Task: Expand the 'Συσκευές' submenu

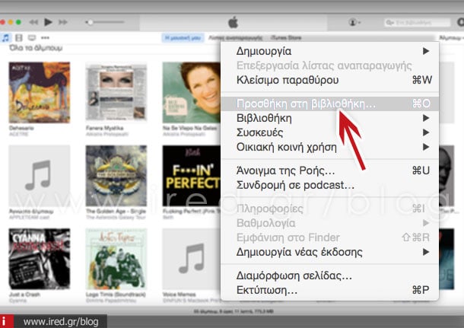Action: [329, 132]
